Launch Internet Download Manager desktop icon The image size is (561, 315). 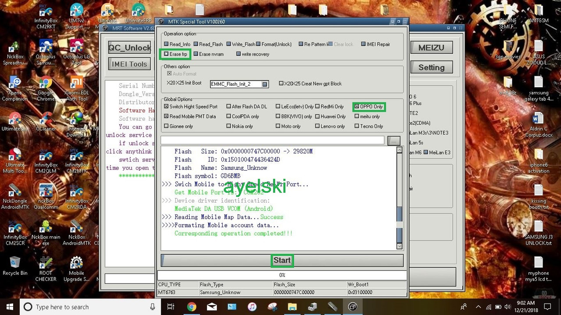[x=77, y=125]
